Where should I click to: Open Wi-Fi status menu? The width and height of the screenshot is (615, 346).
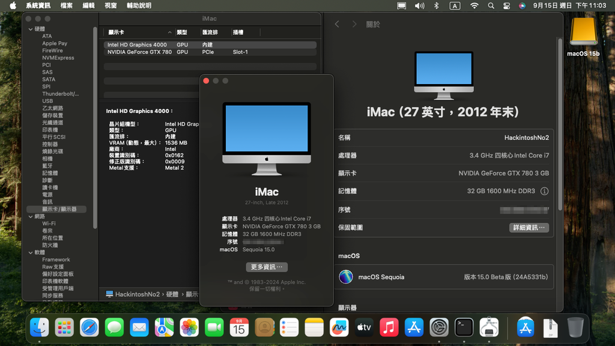pos(474,5)
